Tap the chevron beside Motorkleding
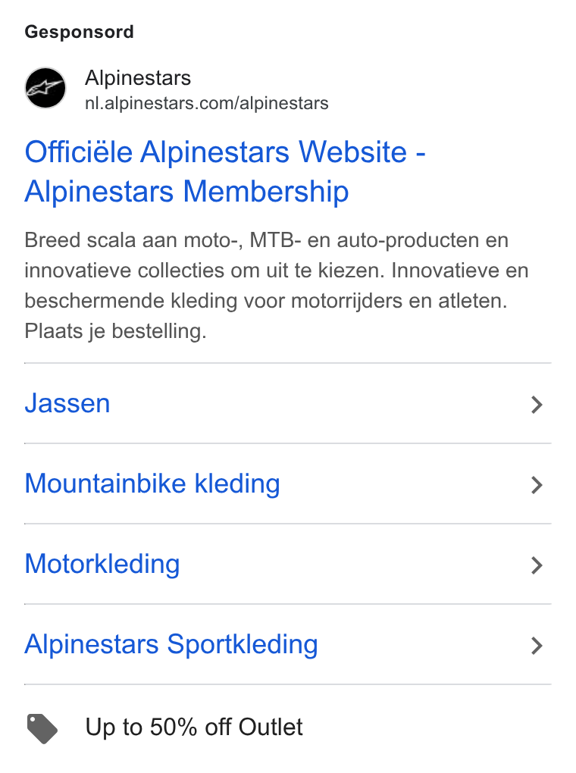This screenshot has height=773, width=576. coord(537,565)
